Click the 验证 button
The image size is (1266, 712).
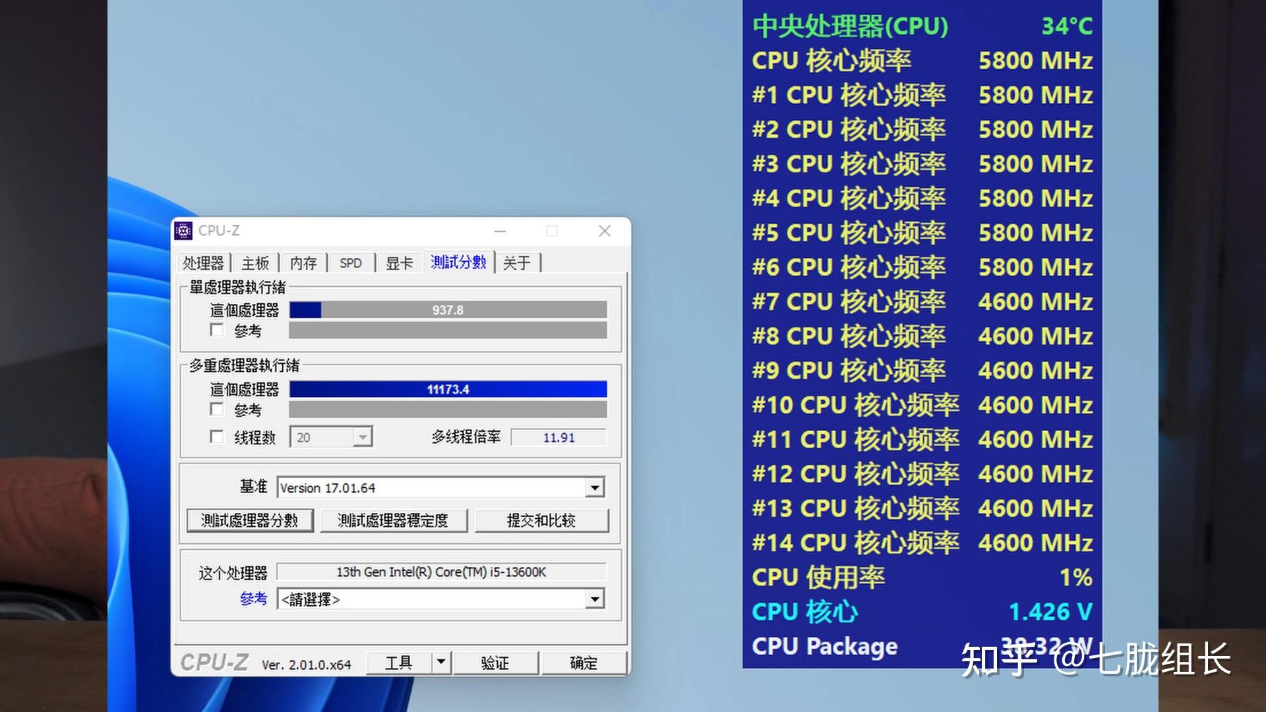click(x=495, y=663)
